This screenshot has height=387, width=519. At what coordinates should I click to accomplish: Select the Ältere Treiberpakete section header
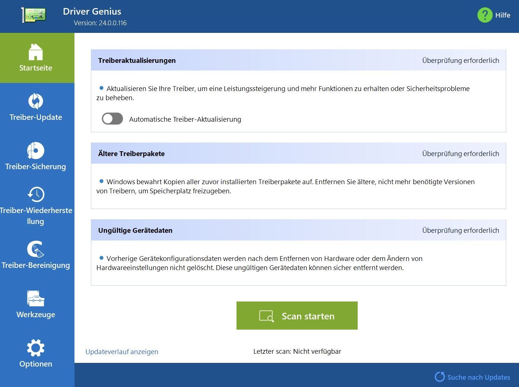coord(131,153)
